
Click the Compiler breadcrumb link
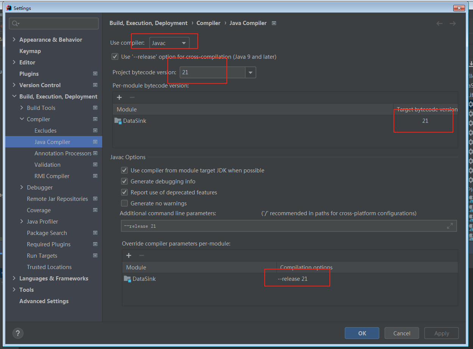tap(208, 23)
